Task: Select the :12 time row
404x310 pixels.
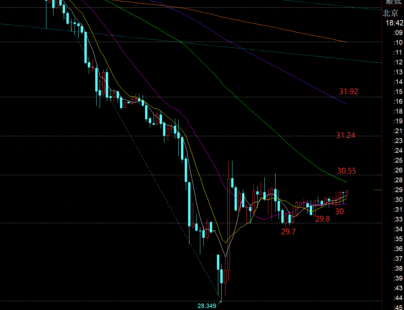Action: (398, 62)
